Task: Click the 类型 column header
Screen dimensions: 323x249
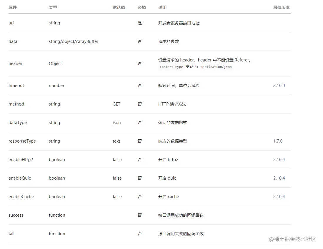Action: pyautogui.click(x=53, y=7)
